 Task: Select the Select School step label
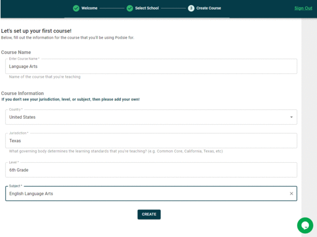click(147, 8)
